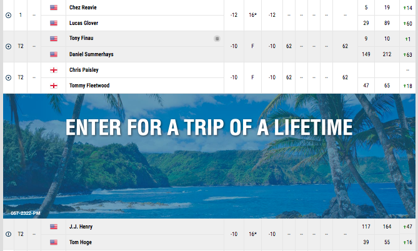This screenshot has height=251, width=418.
Task: Expand the Reavie/Glover team row
Action: pos(8,16)
